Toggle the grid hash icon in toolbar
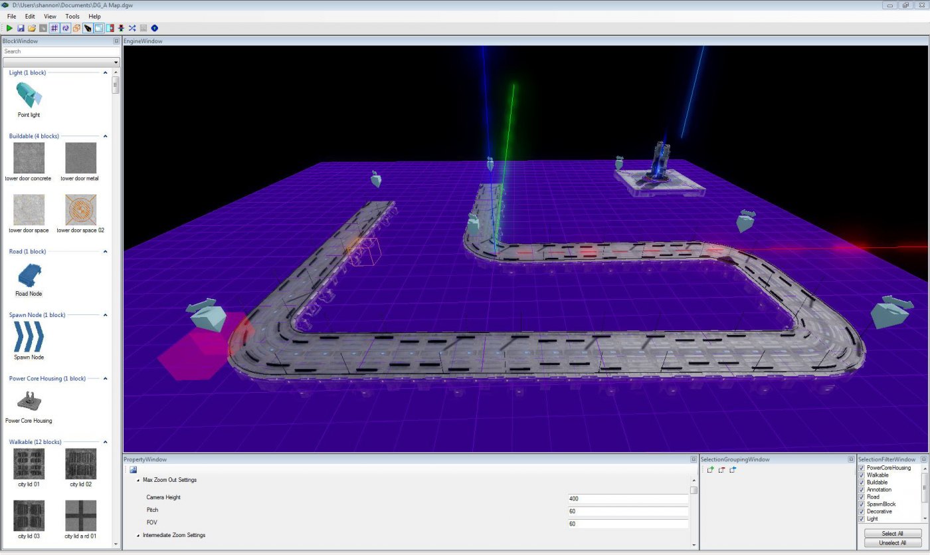This screenshot has width=930, height=555. pos(54,28)
